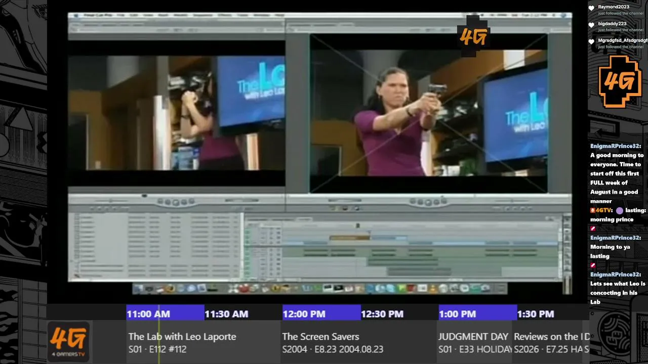Screen dimensions: 648x364
Task: Click the playhead marker in the Final Cut timeline
Action: point(358,225)
